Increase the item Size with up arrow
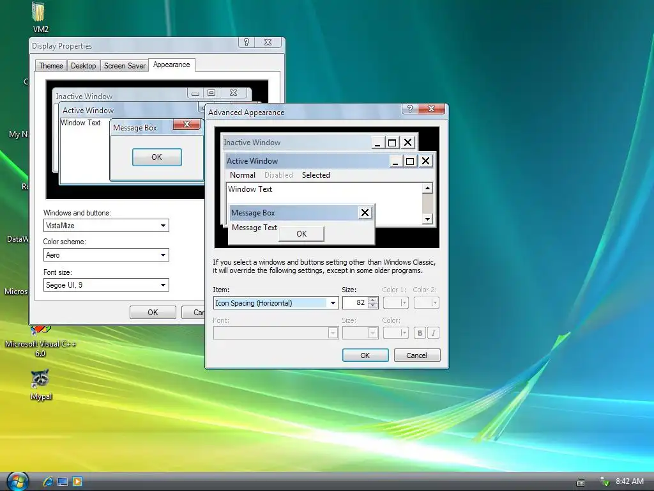 click(373, 300)
